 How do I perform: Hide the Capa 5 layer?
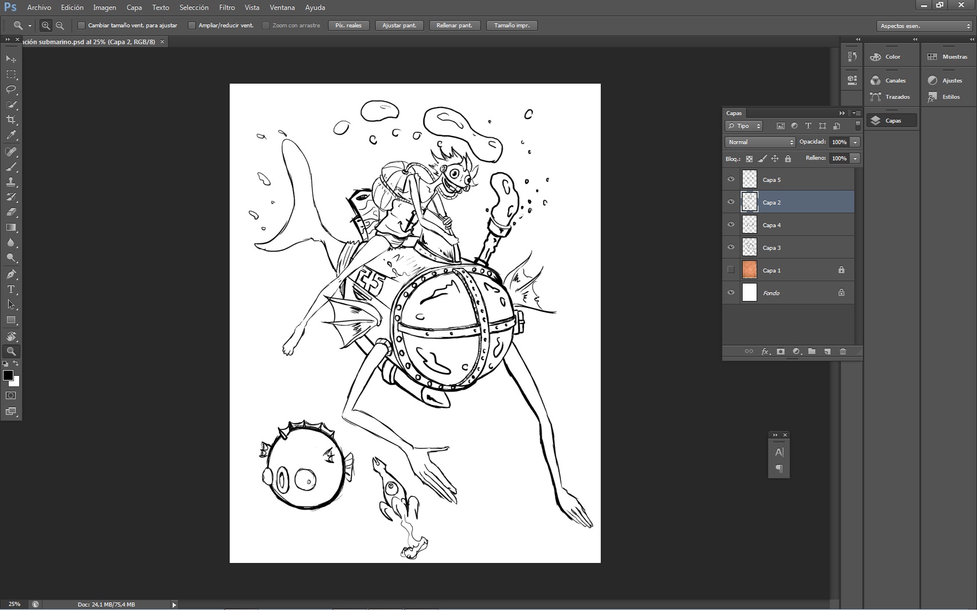tap(731, 180)
